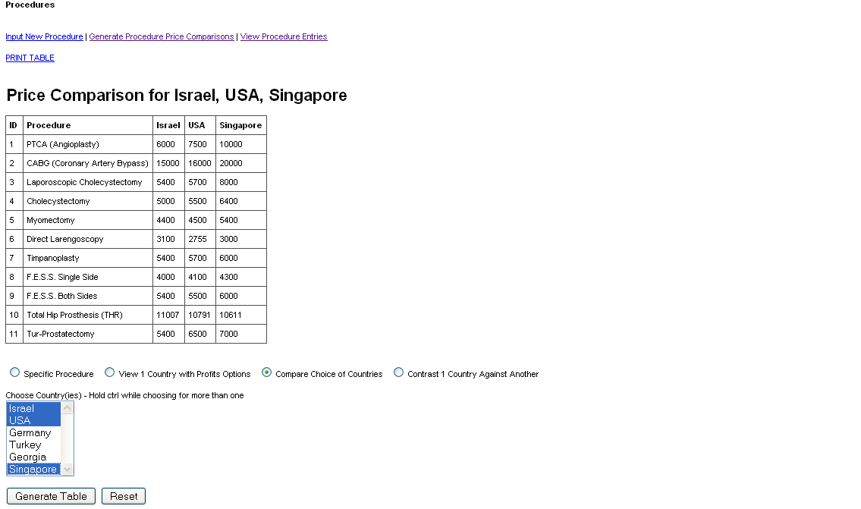The height and width of the screenshot is (509, 861).
Task: Select View 1 Country with Profits Options
Action: [x=110, y=372]
